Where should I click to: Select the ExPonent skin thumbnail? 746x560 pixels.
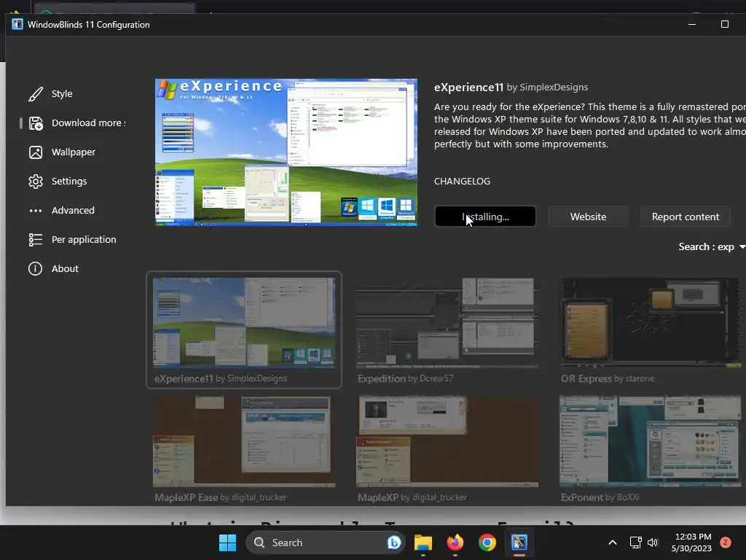pyautogui.click(x=651, y=441)
